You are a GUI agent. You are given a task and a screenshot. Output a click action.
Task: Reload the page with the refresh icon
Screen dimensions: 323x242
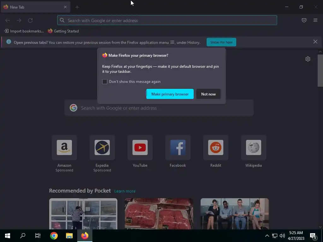30,20
